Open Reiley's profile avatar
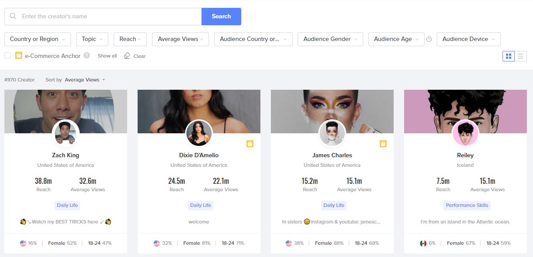The height and width of the screenshot is (257, 533). click(x=465, y=133)
